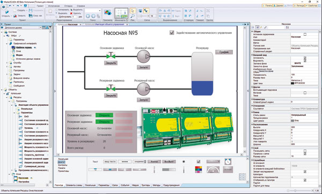The width and height of the screenshot is (322, 194).
Task: Click the Резервный насос pump symbol
Action: [x=143, y=89]
